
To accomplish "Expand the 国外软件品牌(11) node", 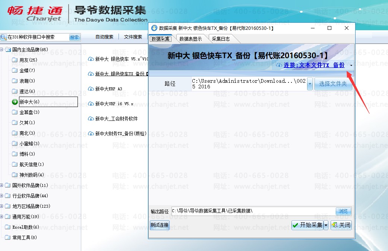I will (1, 185).
